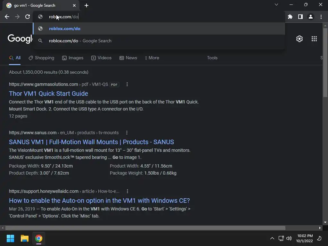Click the forward navigation arrow
This screenshot has height=246, width=328.
coord(17,17)
